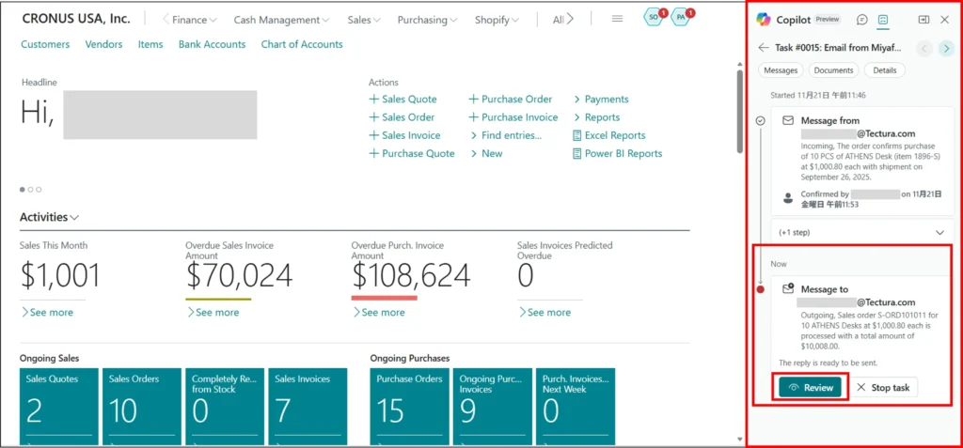Viewport: 963px width, 448px height.
Task: Click the Stop task button
Action: tap(883, 387)
